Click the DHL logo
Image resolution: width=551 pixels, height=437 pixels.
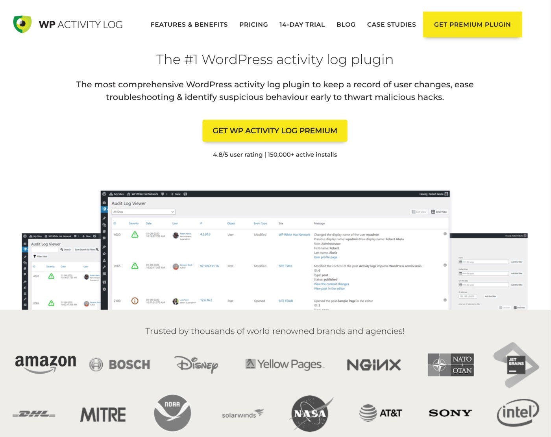(x=34, y=414)
